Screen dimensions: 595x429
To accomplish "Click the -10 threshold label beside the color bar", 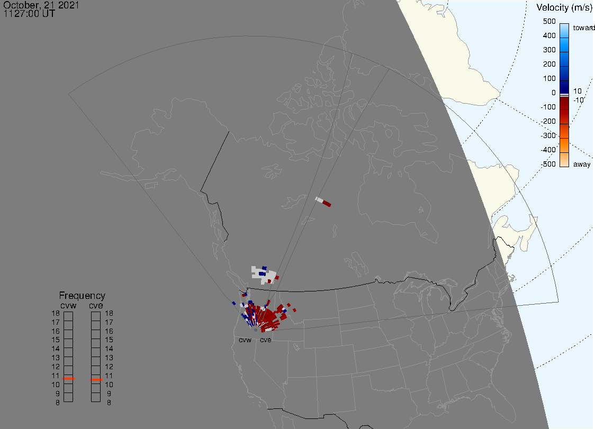I will pos(578,100).
